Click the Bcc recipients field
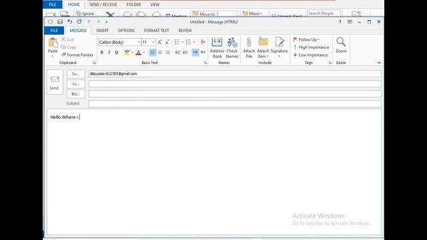The width and height of the screenshot is (427, 240). coord(235,94)
